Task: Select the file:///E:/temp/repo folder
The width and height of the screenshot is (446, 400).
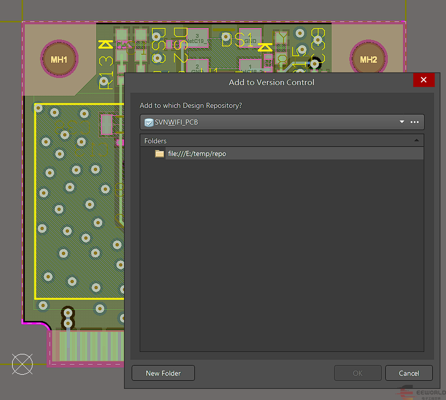Action: click(x=197, y=154)
